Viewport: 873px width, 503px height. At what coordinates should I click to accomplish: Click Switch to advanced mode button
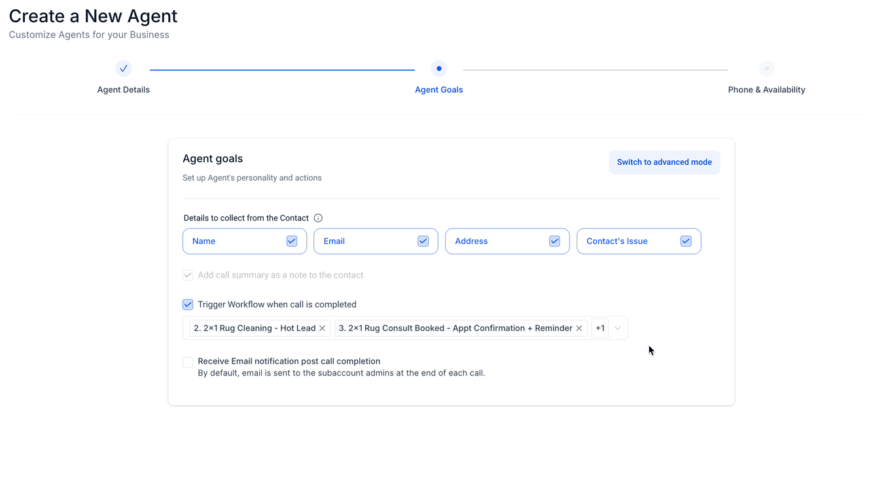pos(664,162)
